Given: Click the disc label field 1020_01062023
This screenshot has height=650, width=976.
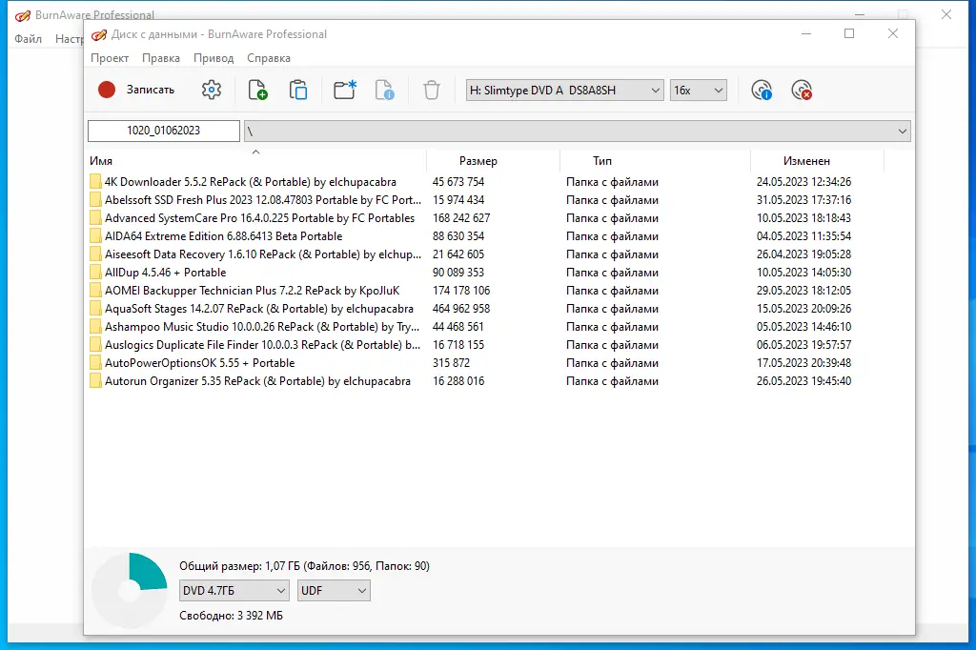Looking at the screenshot, I should (164, 131).
